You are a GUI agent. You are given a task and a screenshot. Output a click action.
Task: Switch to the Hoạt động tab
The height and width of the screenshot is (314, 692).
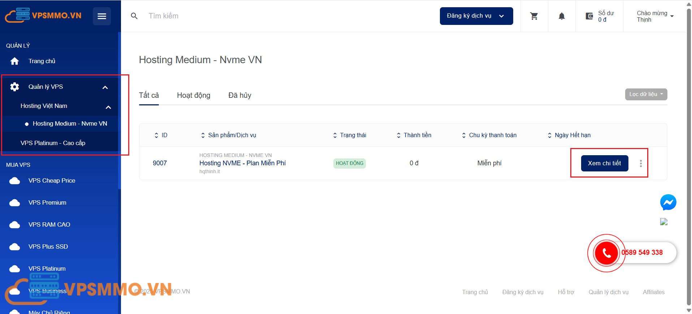point(194,95)
